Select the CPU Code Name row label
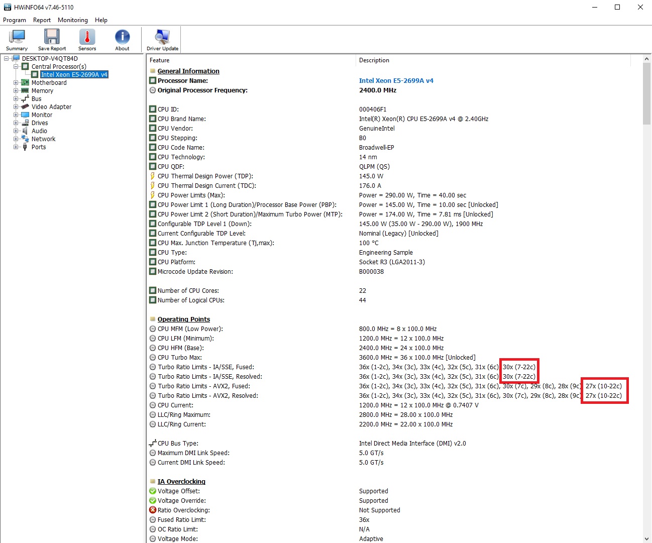The height and width of the screenshot is (543, 652). (x=181, y=148)
